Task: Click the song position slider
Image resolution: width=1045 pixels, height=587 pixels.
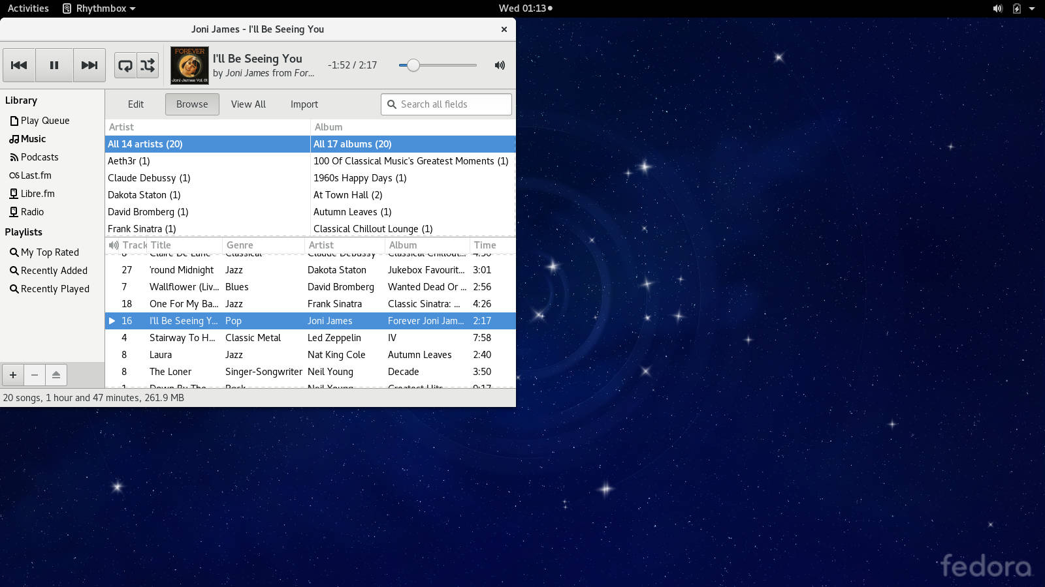Action: 438,65
